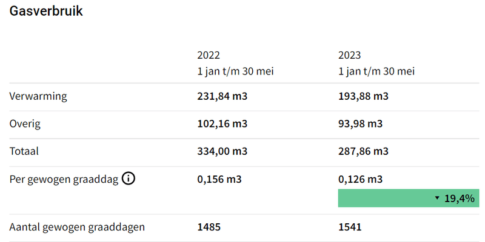Click the Per gewogen graaddag label

click(64, 179)
